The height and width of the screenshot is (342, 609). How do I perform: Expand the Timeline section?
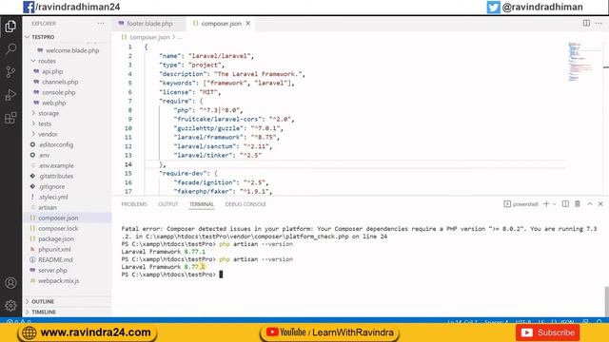click(x=67, y=312)
